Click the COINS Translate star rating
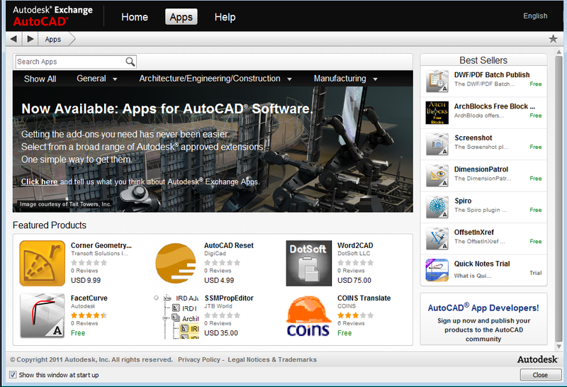The width and height of the screenshot is (567, 387). [356, 315]
